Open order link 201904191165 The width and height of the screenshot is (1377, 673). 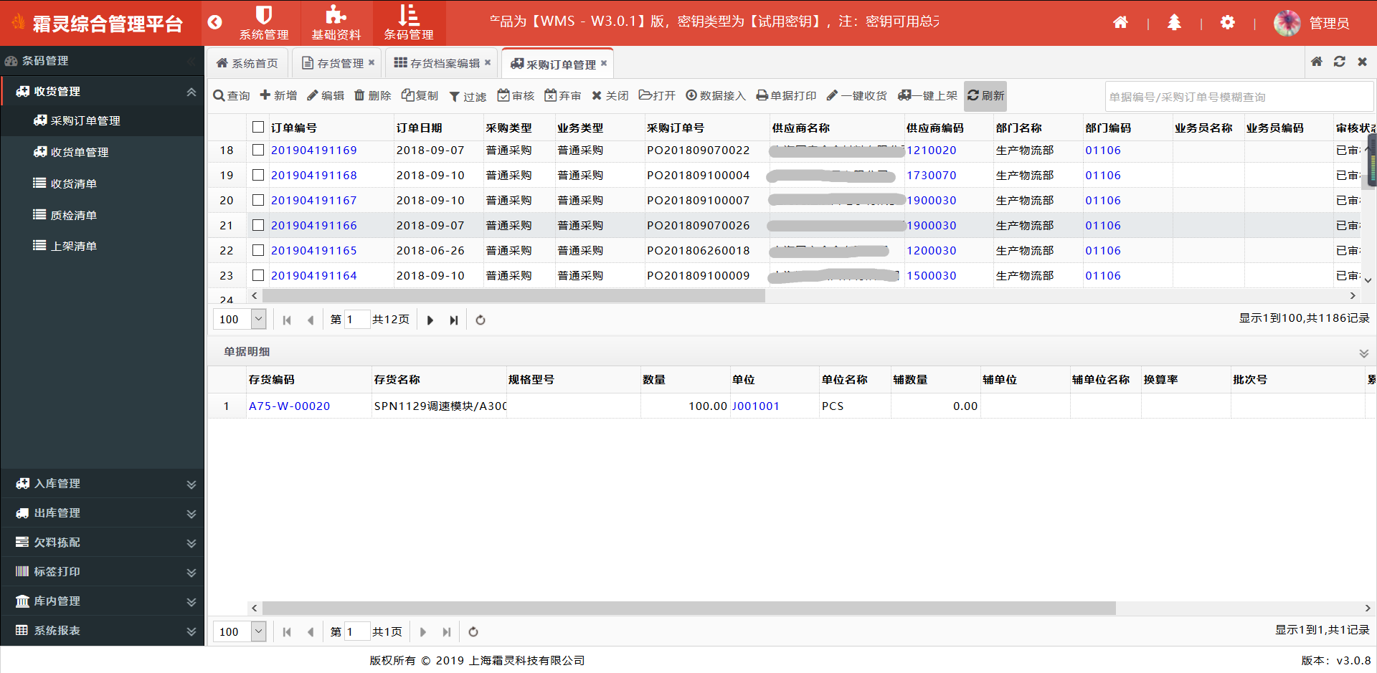(x=313, y=251)
